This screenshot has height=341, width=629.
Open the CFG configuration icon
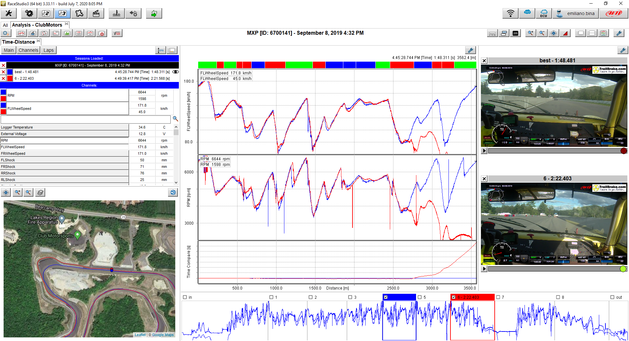coord(161,50)
